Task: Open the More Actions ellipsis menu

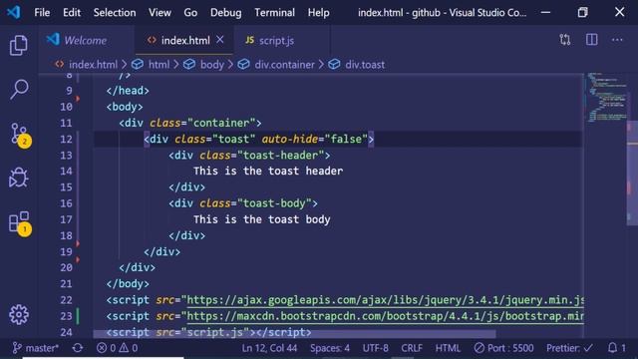Action: pyautogui.click(x=617, y=40)
